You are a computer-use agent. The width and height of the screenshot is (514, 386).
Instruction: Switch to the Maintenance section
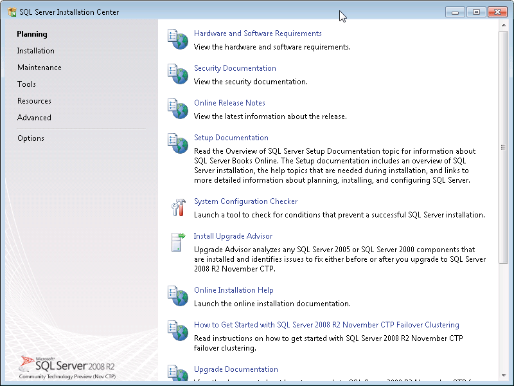[x=40, y=68]
